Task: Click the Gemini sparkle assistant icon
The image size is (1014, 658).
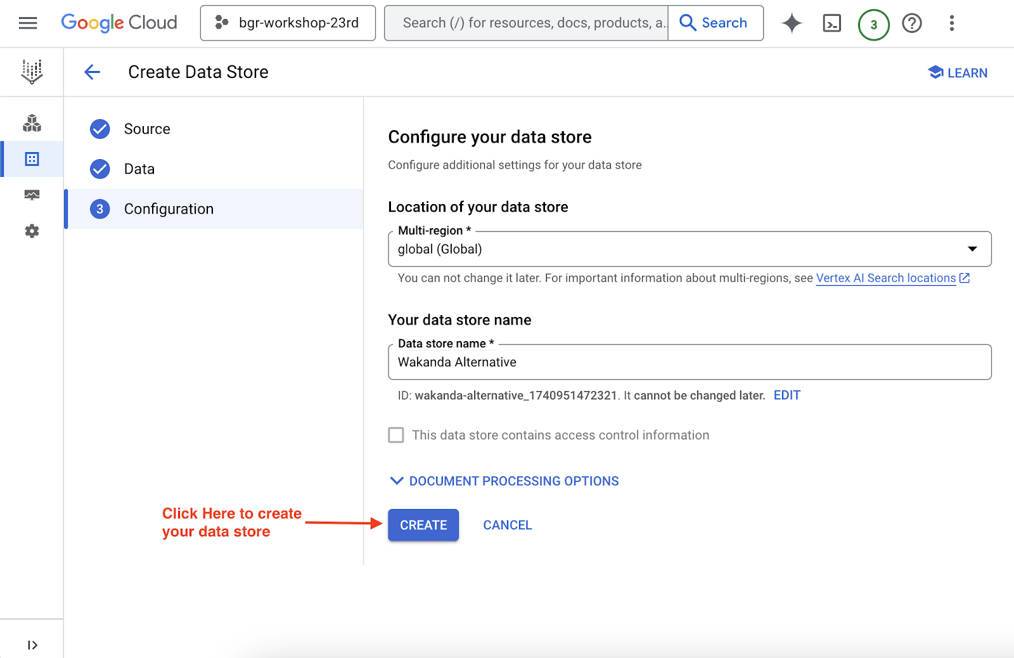Action: coord(792,23)
